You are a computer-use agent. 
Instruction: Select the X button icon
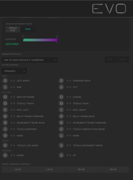5,103
